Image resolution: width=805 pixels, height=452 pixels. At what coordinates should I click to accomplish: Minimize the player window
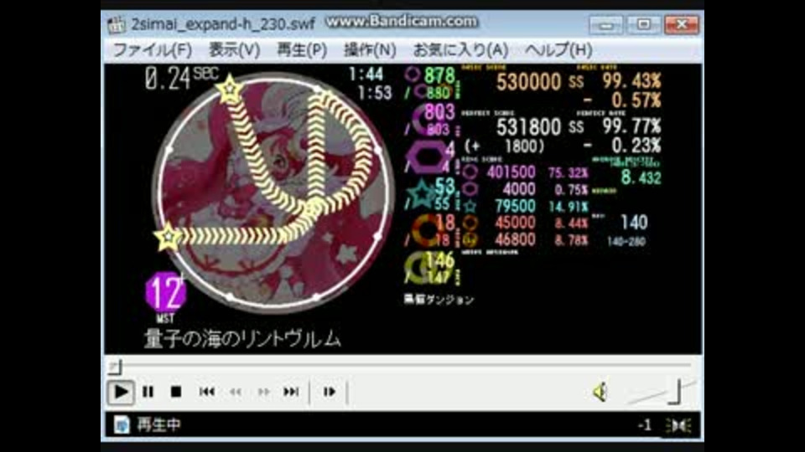[x=606, y=24]
